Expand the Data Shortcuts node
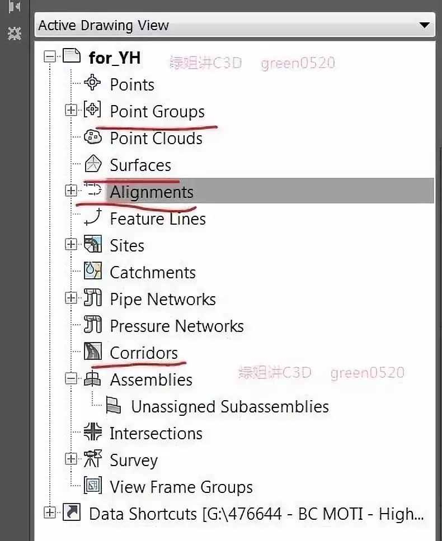This screenshot has height=541, width=442. pyautogui.click(x=50, y=512)
